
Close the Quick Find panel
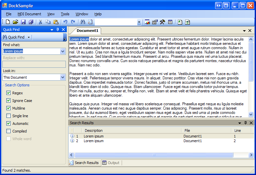(64, 30)
